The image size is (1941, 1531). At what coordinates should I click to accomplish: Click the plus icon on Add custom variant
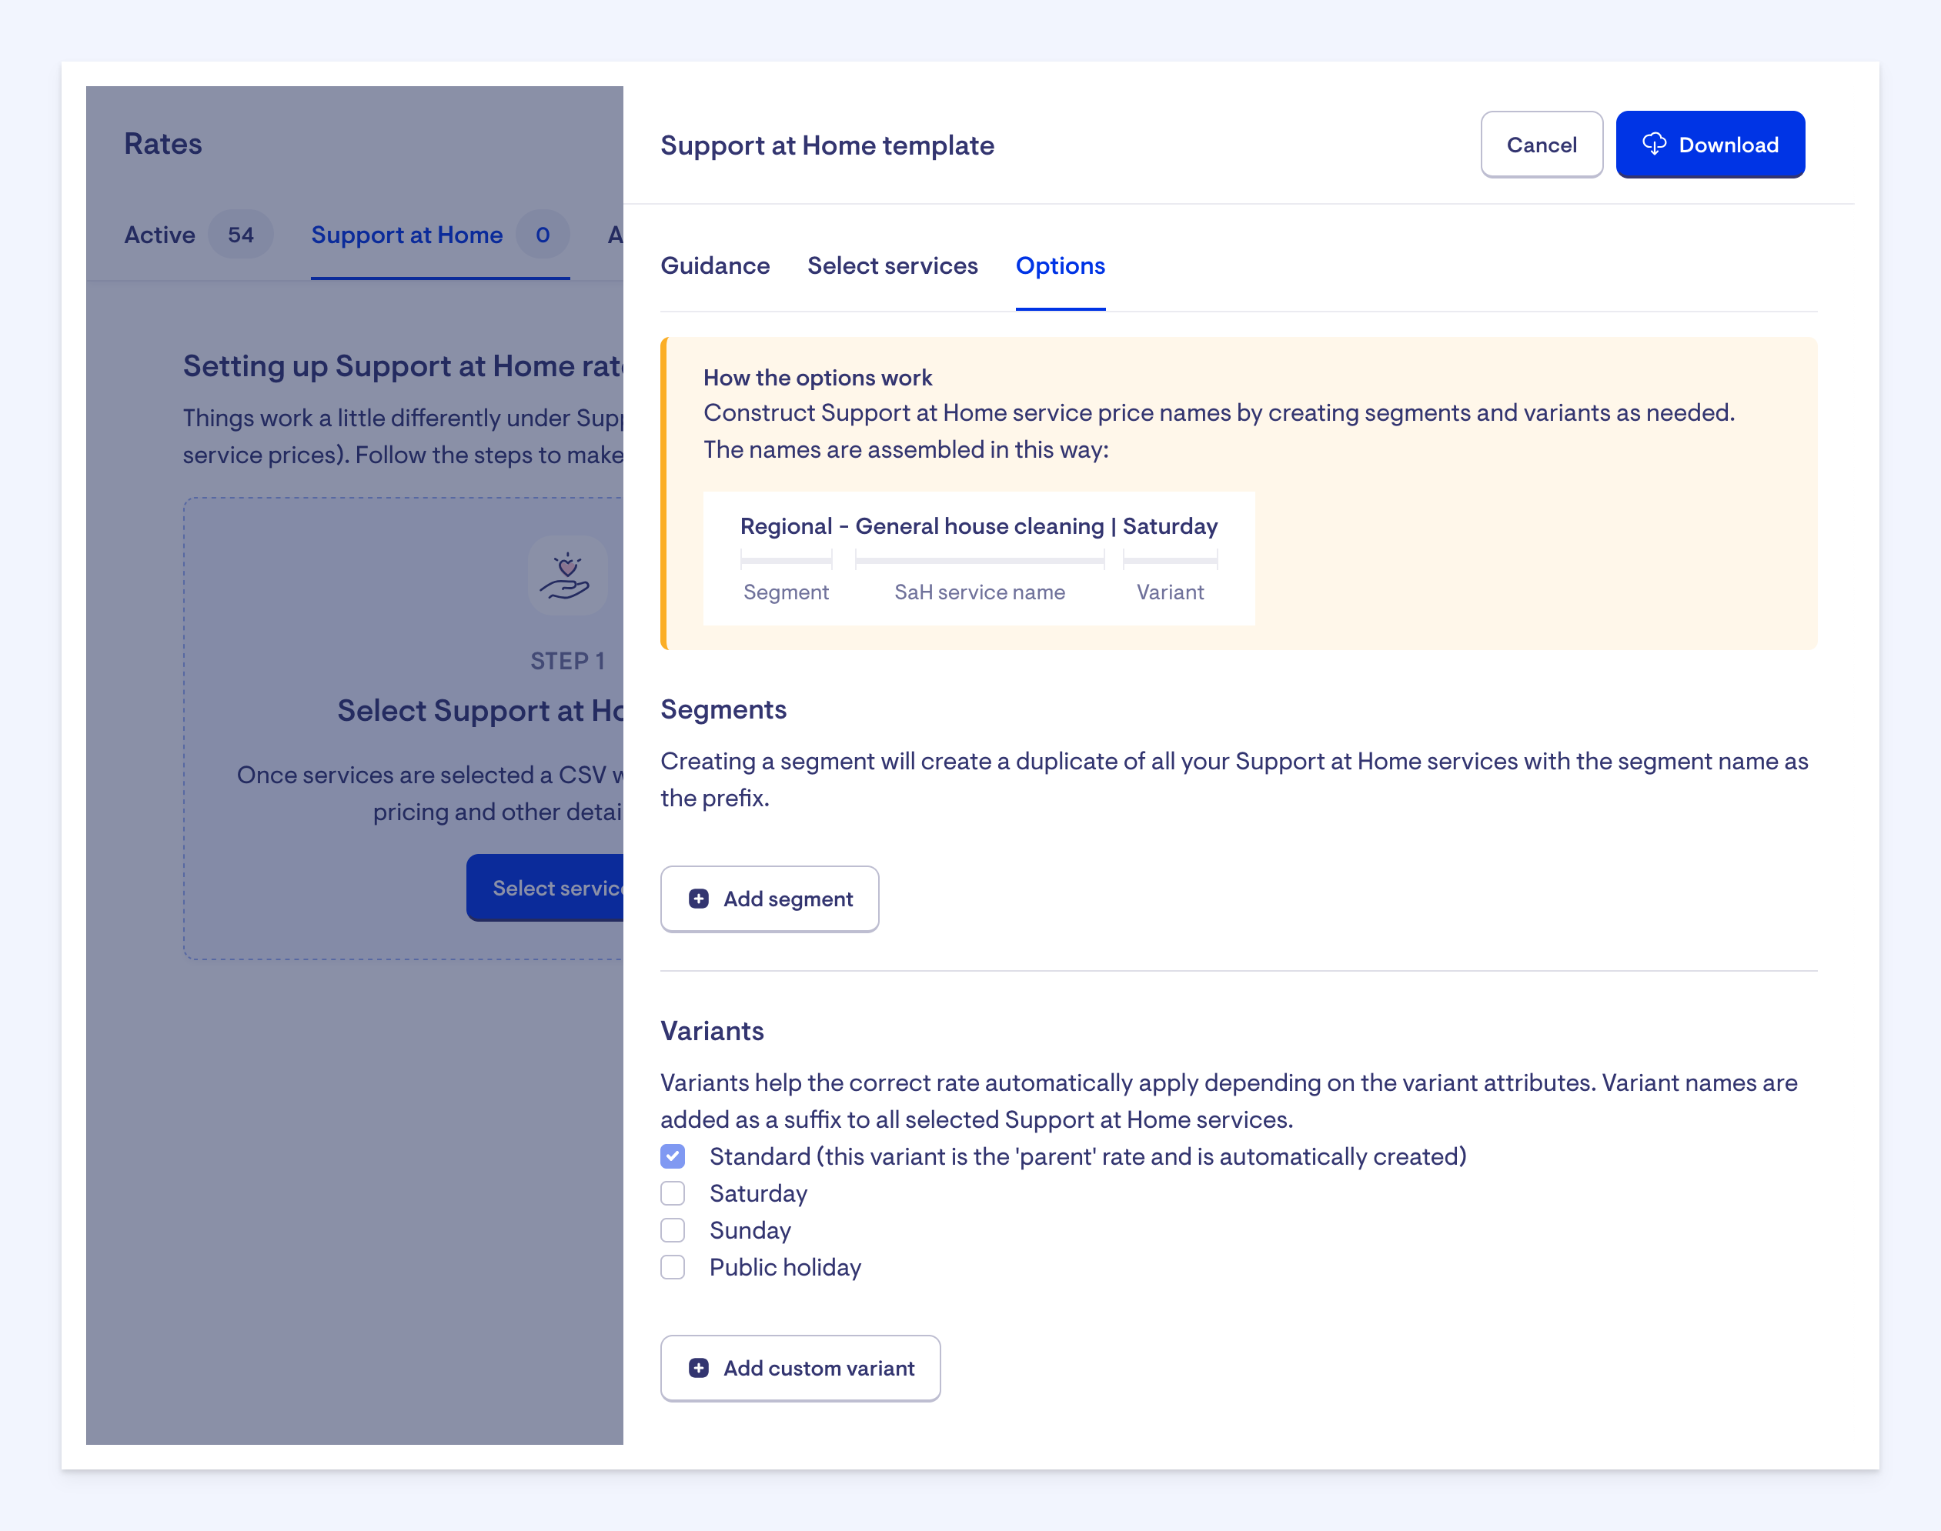click(x=698, y=1368)
